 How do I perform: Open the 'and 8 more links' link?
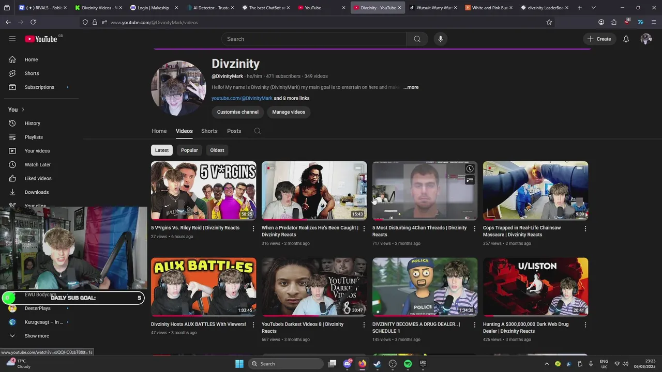click(292, 98)
